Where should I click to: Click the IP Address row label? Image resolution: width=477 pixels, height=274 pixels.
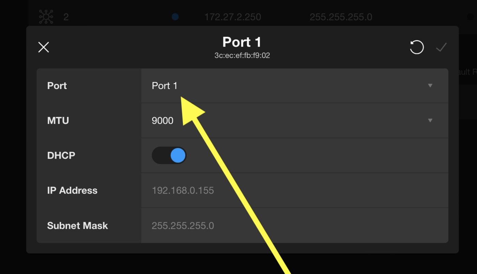coord(72,191)
